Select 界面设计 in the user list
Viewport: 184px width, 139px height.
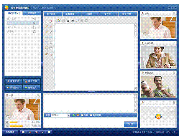pos(23,31)
